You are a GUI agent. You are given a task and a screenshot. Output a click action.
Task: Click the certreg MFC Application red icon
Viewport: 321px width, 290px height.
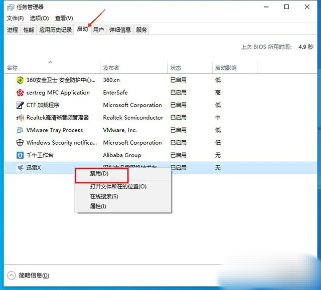(x=20, y=93)
